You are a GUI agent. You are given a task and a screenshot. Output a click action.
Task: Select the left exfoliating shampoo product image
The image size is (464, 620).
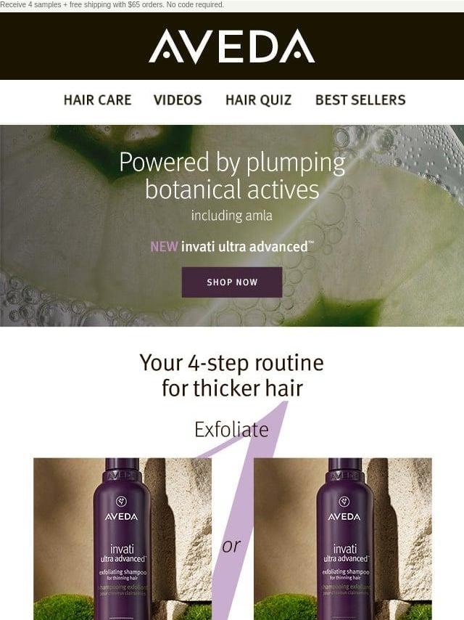123,539
